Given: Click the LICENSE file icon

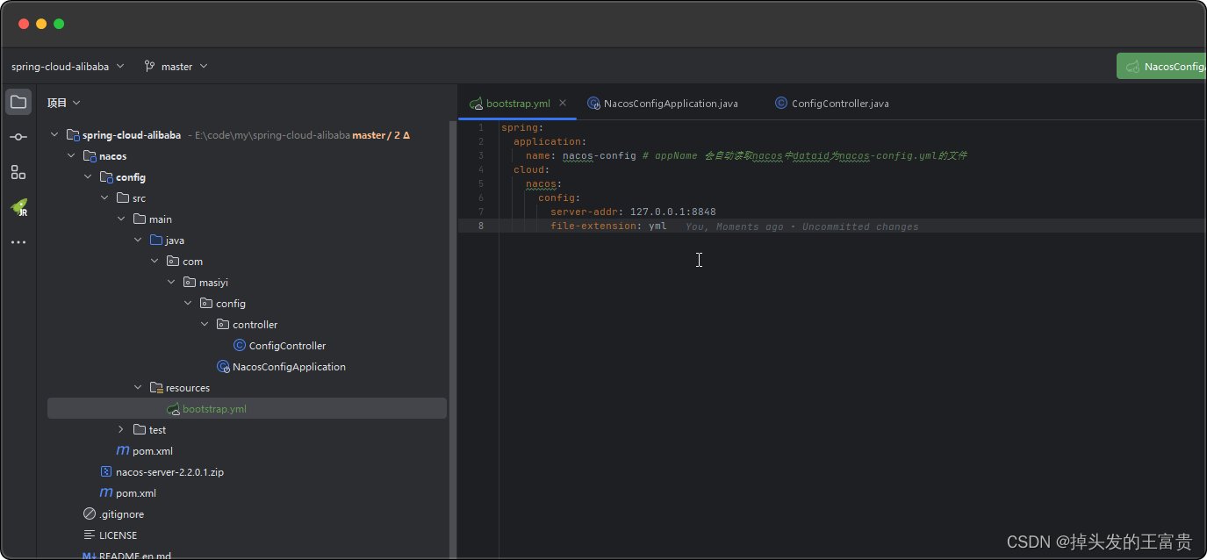Looking at the screenshot, I should point(90,535).
